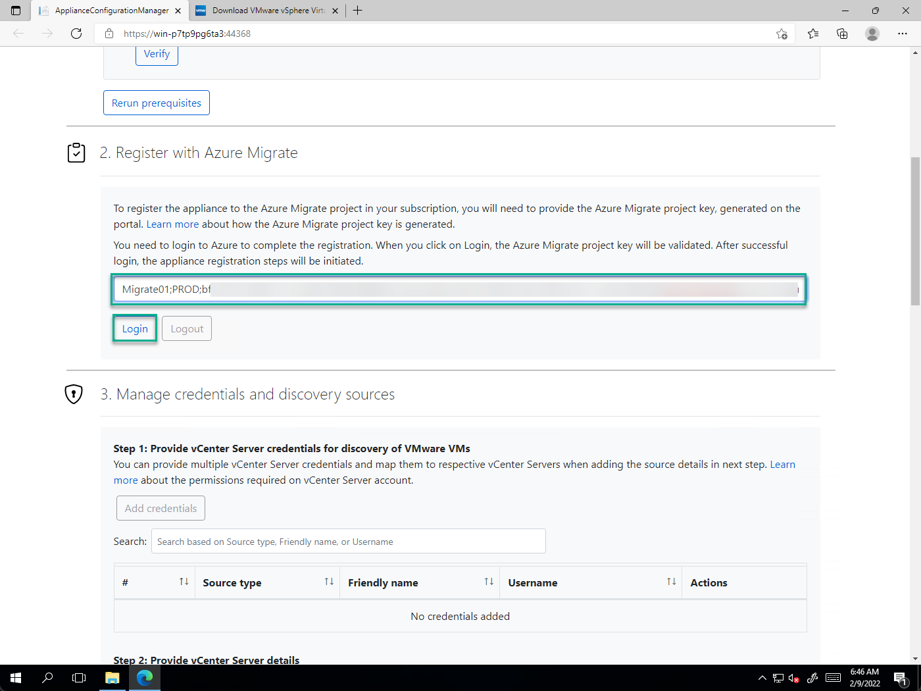The height and width of the screenshot is (691, 921).
Task: Open File Explorer from taskbar
Action: (112, 678)
